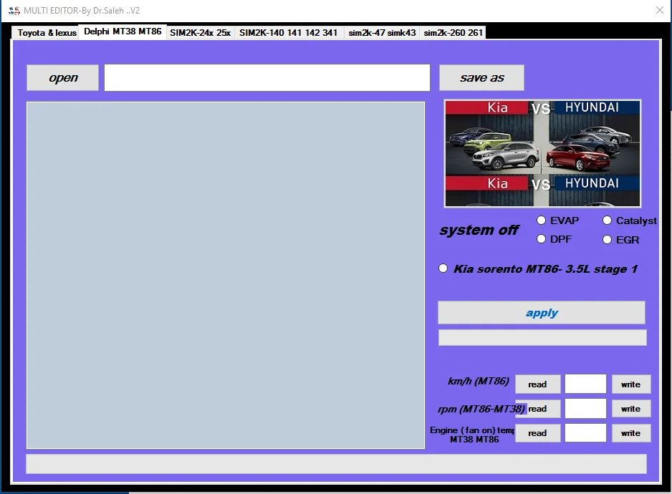Enable the EVAP system off option
Viewport: 672px width, 494px height.
tap(542, 220)
